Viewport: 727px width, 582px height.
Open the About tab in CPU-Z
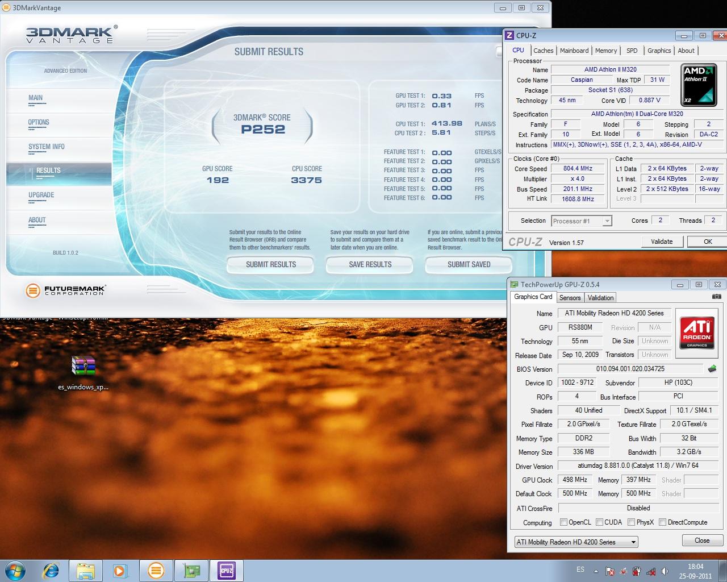[686, 51]
